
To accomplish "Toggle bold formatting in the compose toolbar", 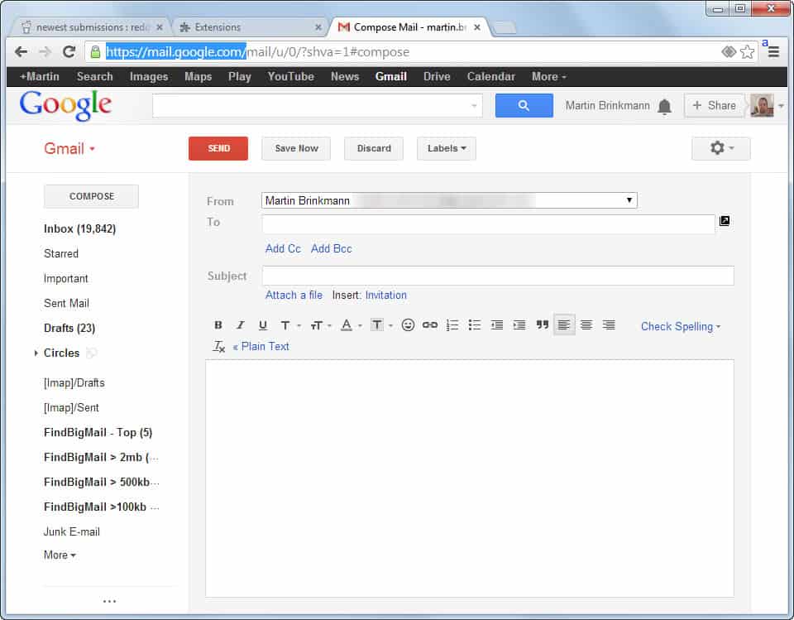I will 218,324.
